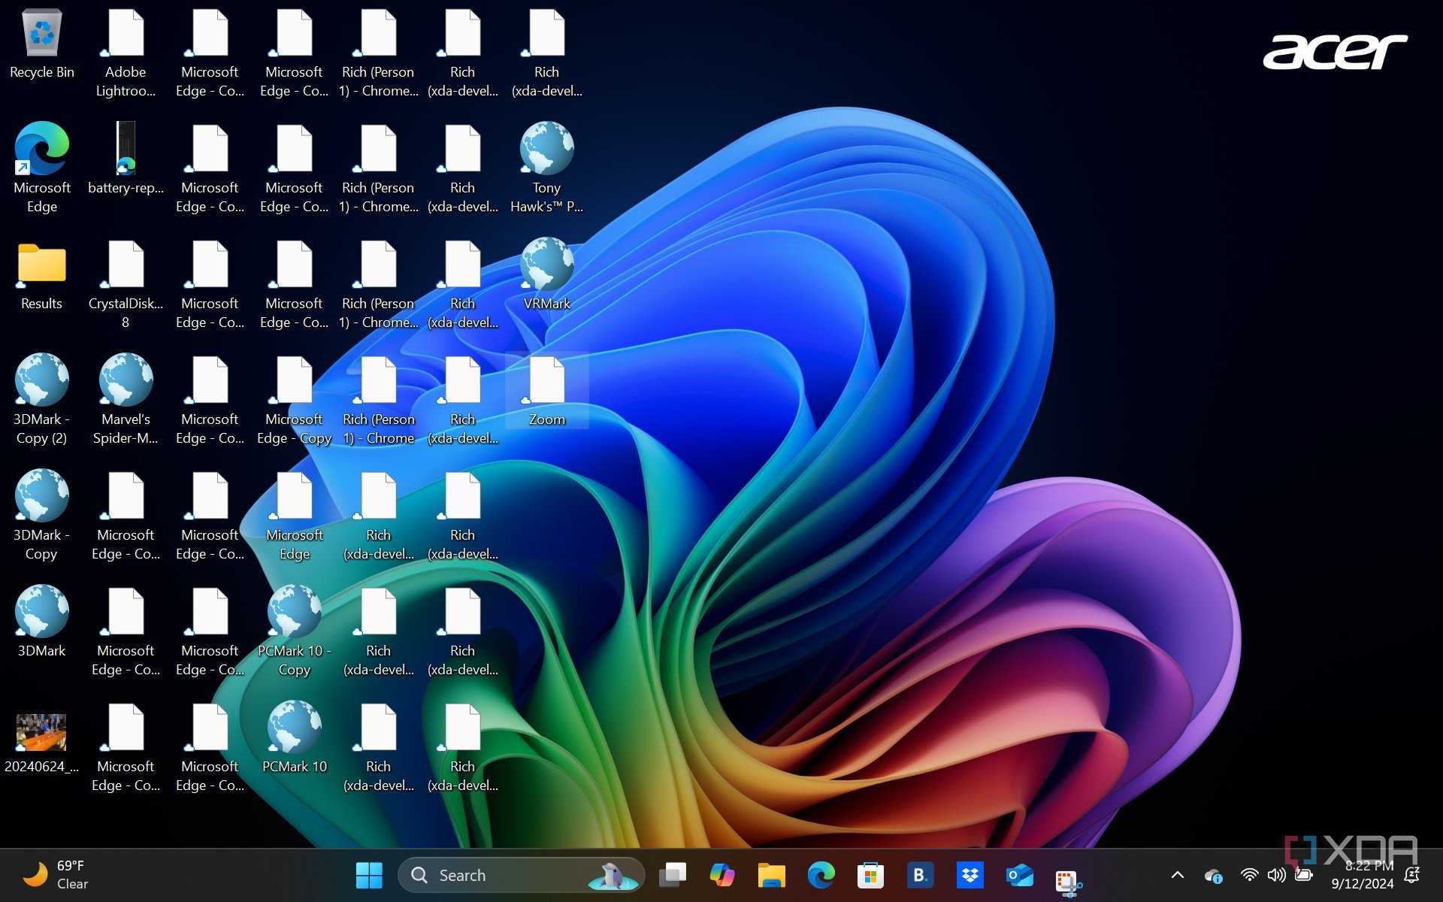Open Snipping Tool from the taskbar
Image resolution: width=1443 pixels, height=902 pixels.
point(1069,881)
